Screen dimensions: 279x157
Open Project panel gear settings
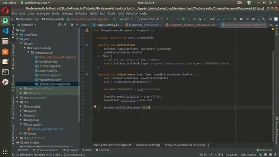click(x=71, y=25)
